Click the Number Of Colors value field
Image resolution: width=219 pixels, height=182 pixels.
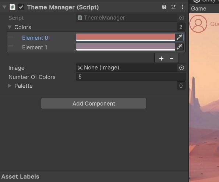pyautogui.click(x=131, y=77)
